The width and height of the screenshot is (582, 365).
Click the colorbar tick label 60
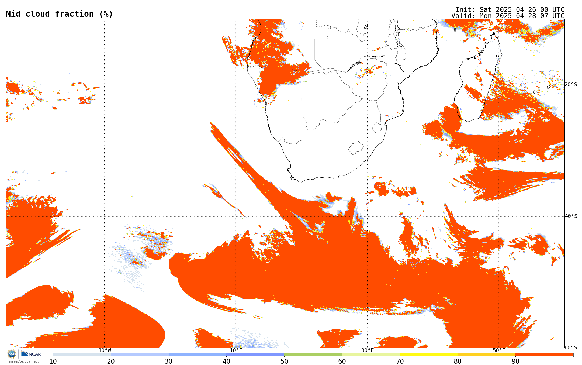coord(342,361)
